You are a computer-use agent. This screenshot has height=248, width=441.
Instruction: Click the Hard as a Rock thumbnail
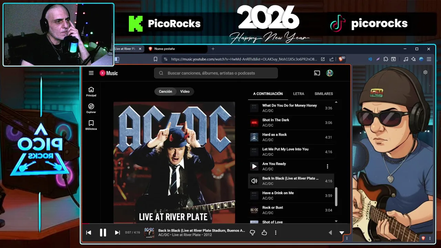pos(254,137)
